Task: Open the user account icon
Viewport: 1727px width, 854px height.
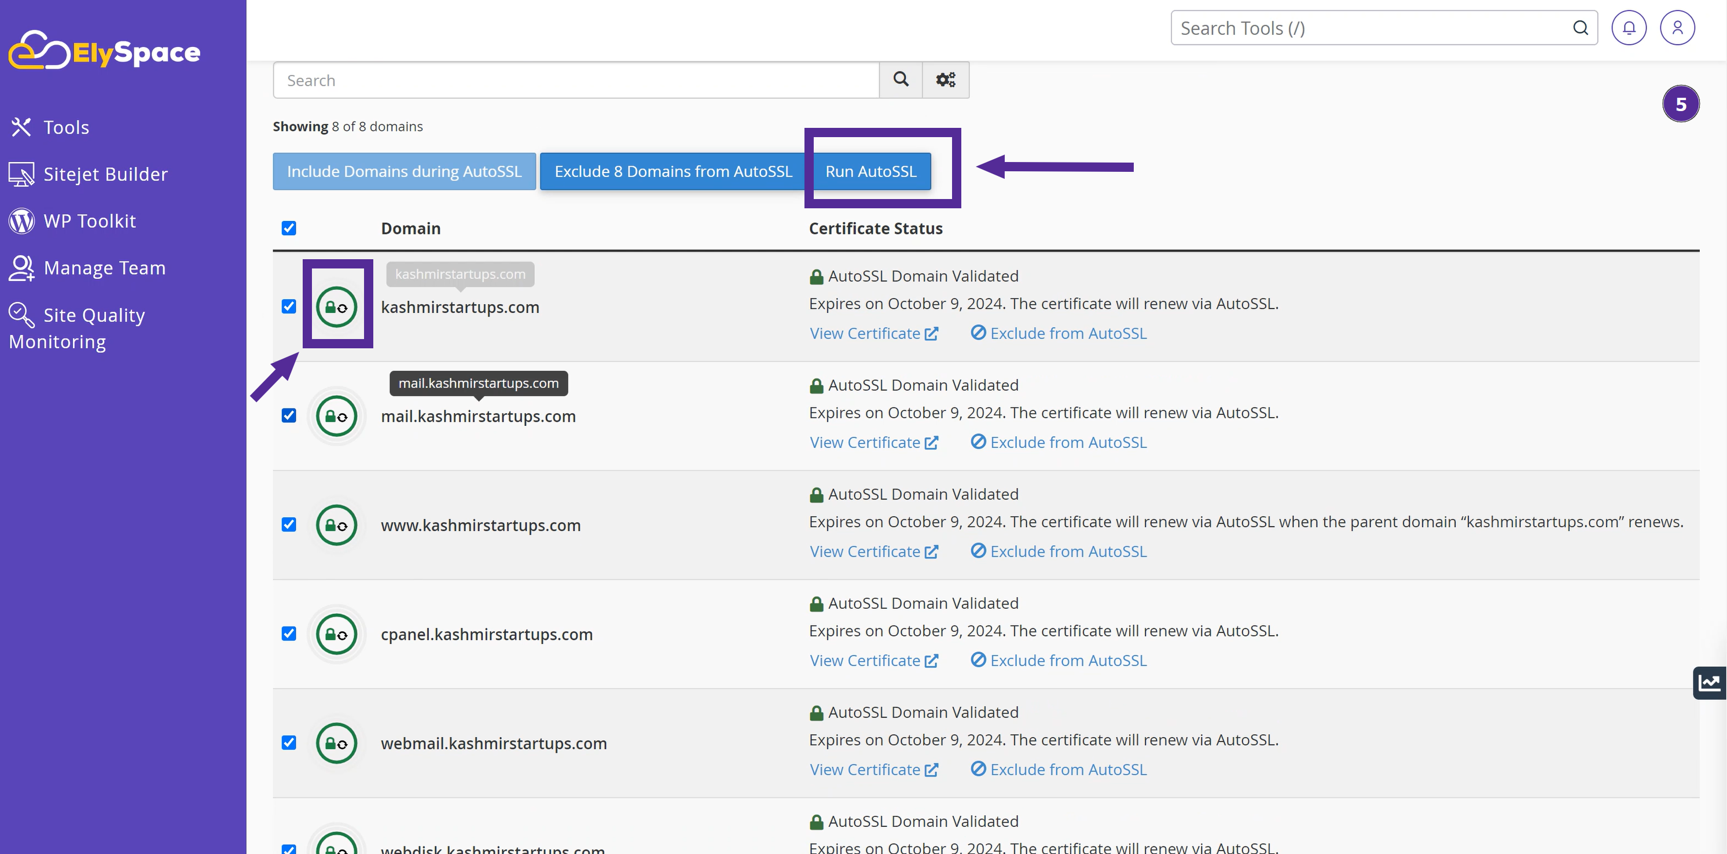Action: (1677, 28)
